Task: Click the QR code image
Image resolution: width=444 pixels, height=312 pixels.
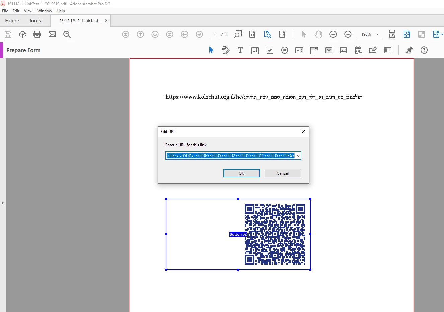Action: 275,234
